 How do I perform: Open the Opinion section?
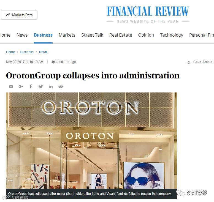[x=146, y=35]
